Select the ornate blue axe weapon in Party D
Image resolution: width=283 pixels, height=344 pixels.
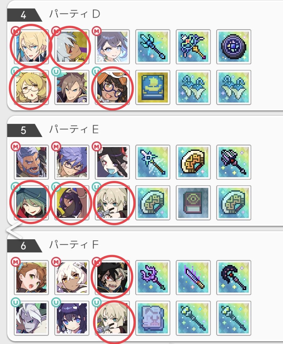[x=193, y=47]
